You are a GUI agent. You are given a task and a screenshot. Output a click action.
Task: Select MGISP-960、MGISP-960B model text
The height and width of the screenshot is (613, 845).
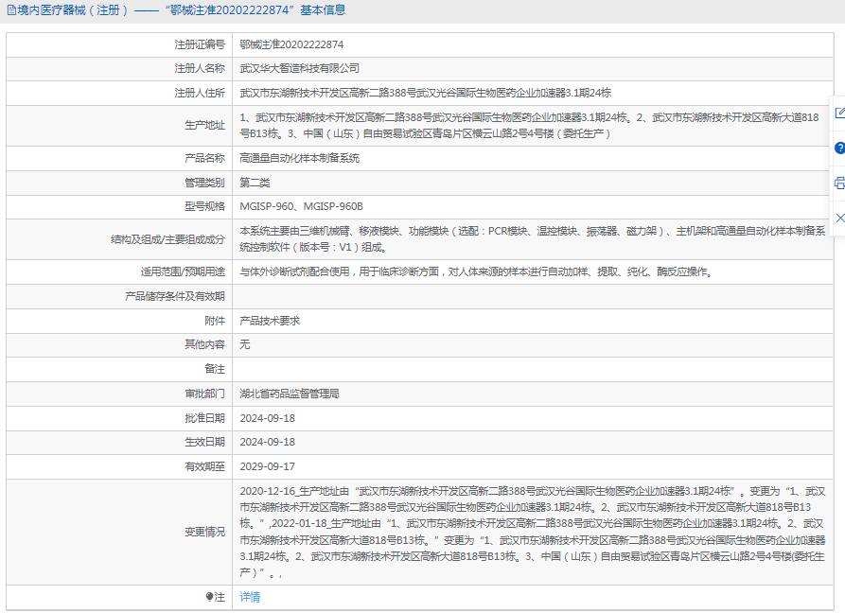click(301, 206)
